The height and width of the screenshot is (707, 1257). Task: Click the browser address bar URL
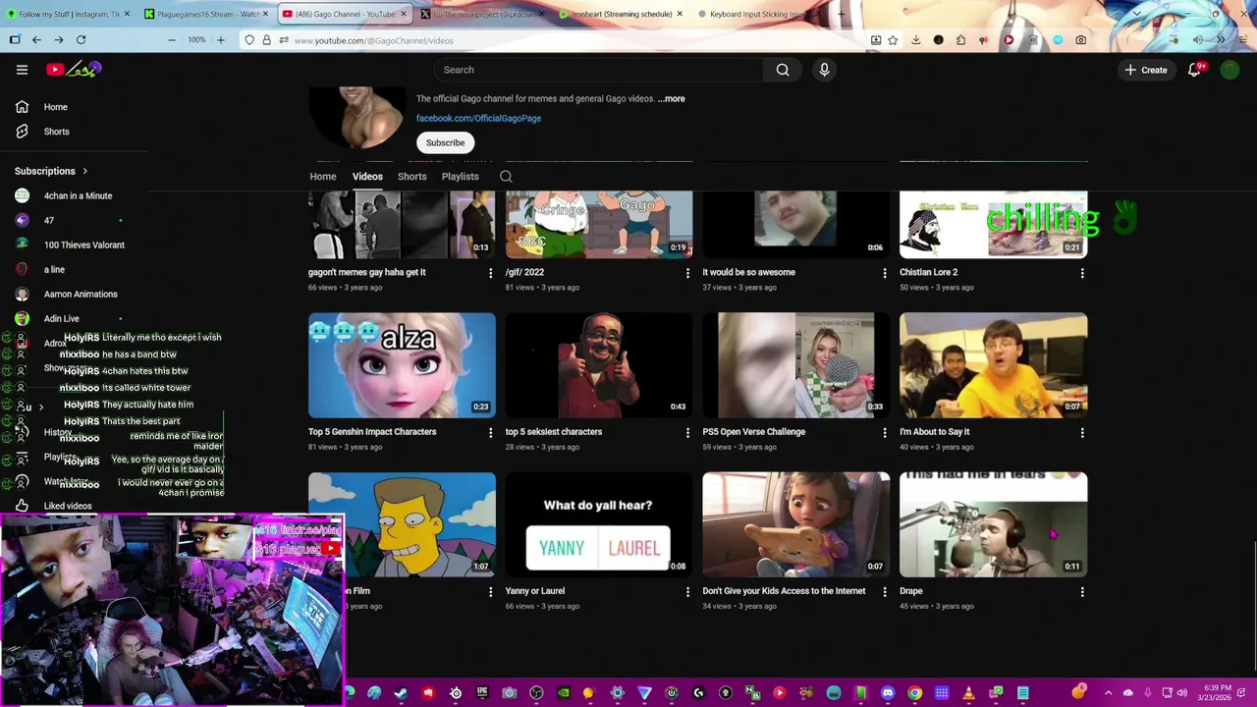pos(373,40)
